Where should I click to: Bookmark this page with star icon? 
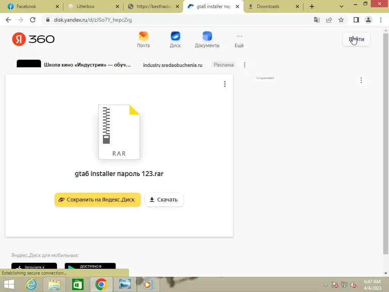point(341,20)
